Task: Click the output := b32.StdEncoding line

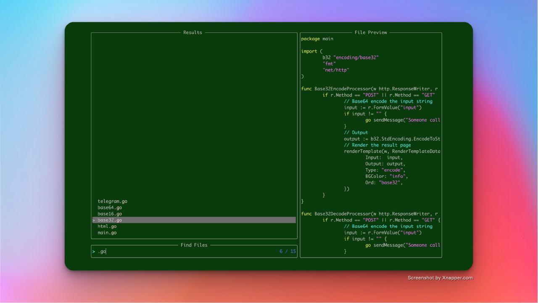Action: tap(392, 139)
